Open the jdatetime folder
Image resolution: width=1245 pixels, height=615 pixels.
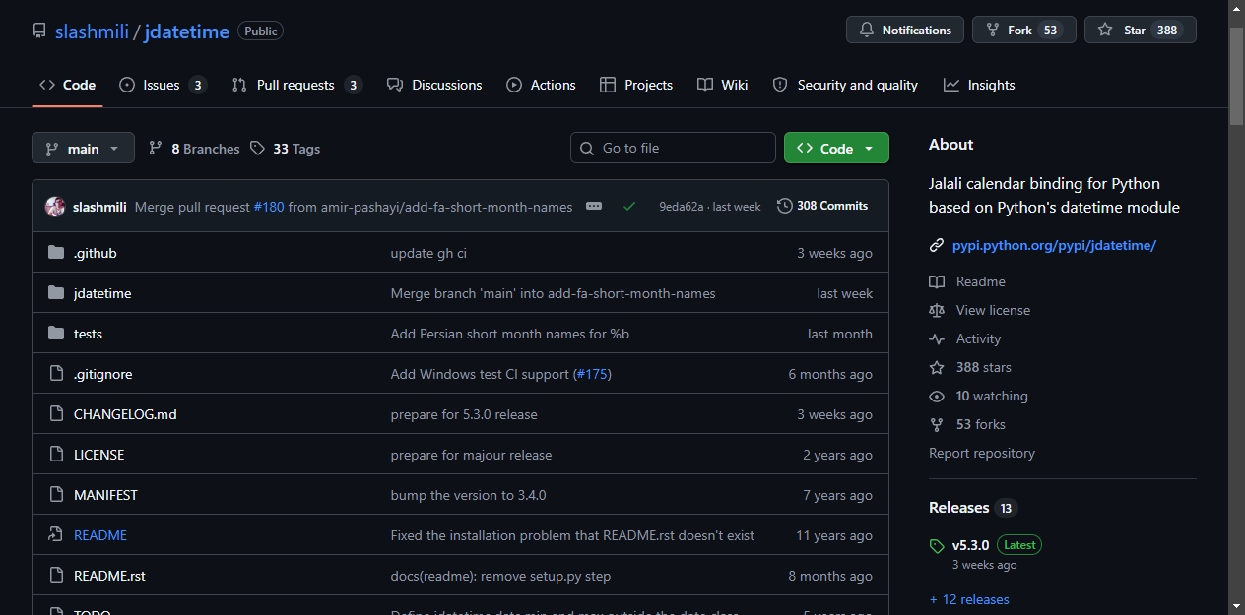(102, 293)
